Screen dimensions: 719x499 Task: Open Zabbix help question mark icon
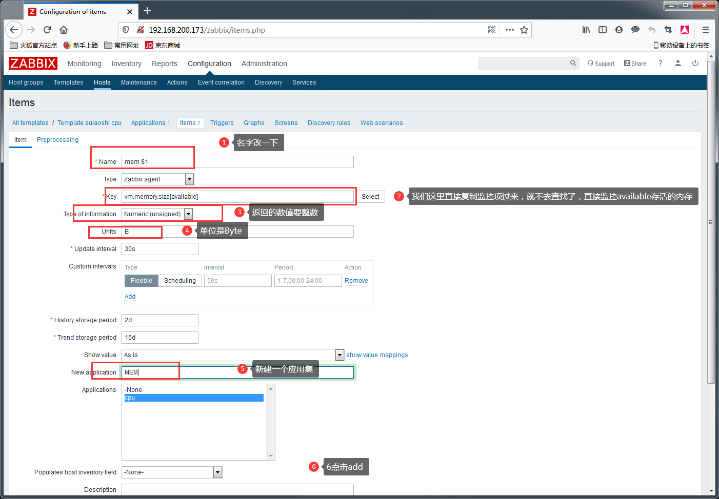point(661,63)
